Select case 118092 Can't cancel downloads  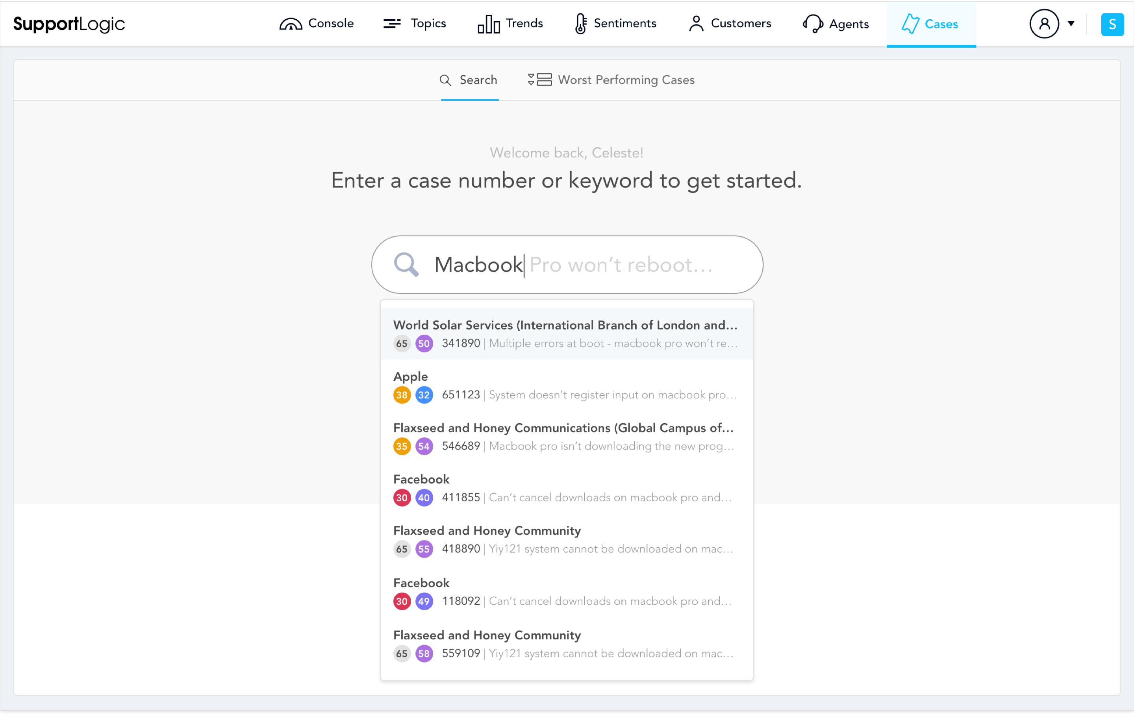(x=586, y=601)
